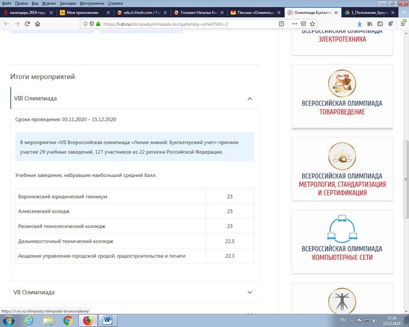Viewport: 409px width, 327px height.
Task: Launch Google Chrome from taskbar
Action: click(x=68, y=321)
